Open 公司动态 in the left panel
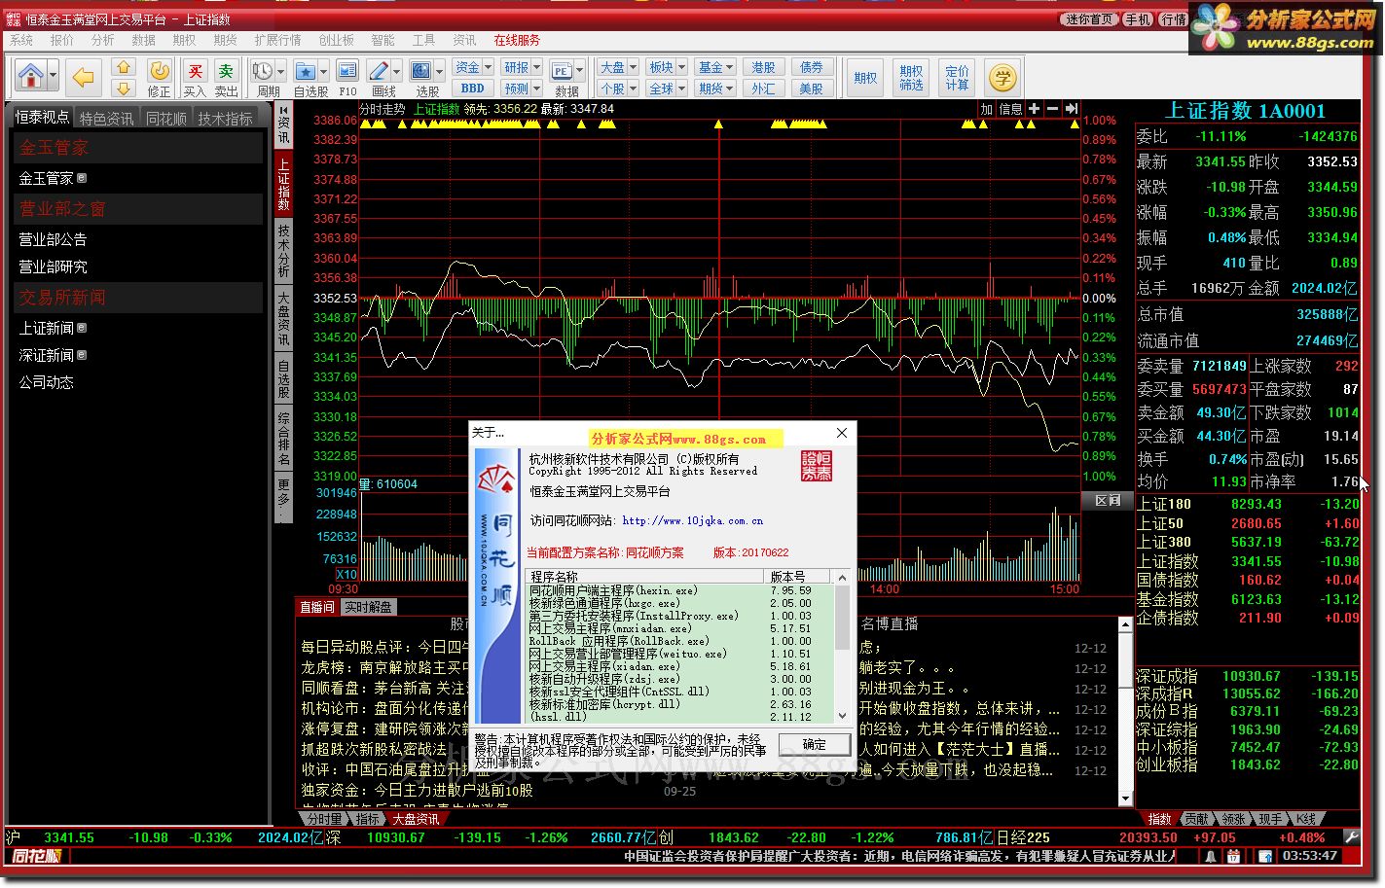 click(x=46, y=382)
